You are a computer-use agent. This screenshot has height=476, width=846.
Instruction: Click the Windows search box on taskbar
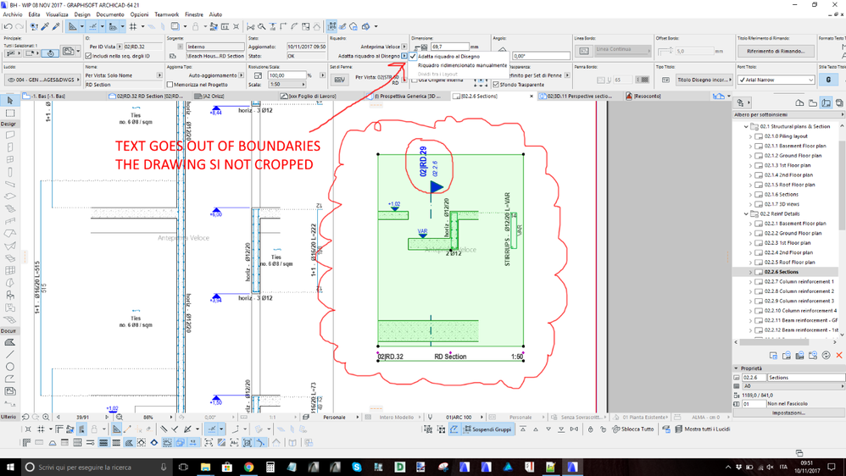pos(97,467)
